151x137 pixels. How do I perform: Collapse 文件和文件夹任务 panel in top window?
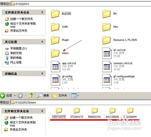(x=42, y=12)
